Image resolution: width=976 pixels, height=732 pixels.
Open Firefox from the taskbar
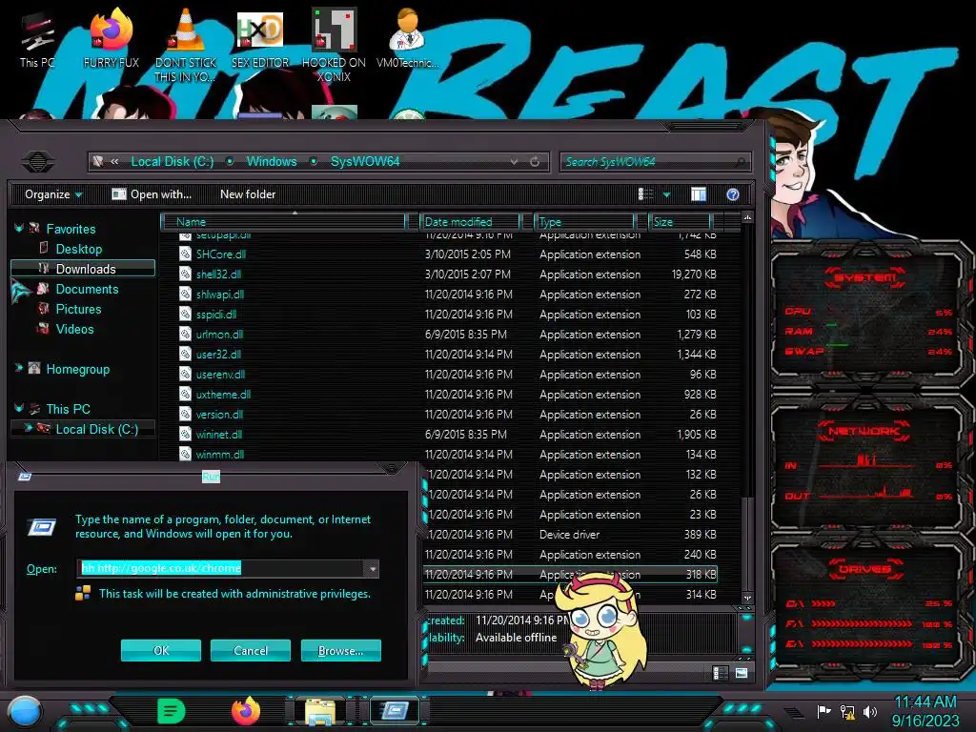(246, 711)
